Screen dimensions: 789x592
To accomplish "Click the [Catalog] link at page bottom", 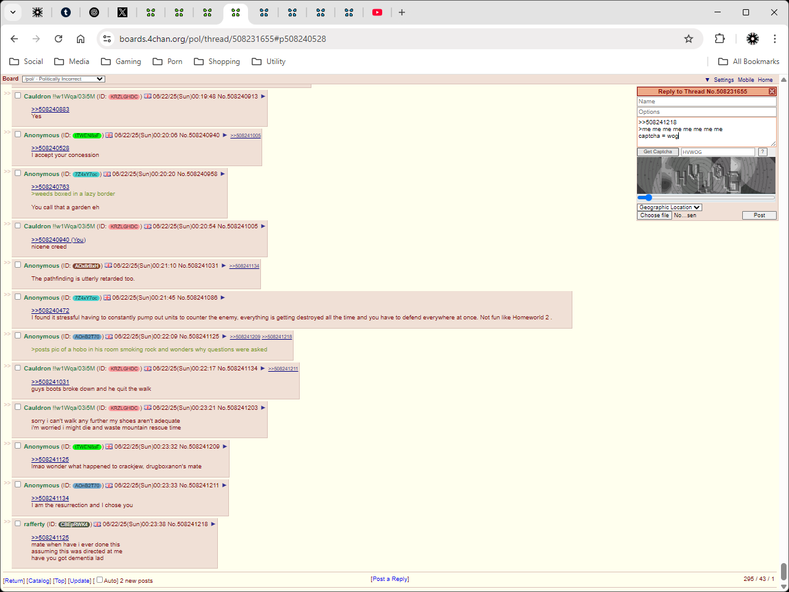I will (x=39, y=581).
